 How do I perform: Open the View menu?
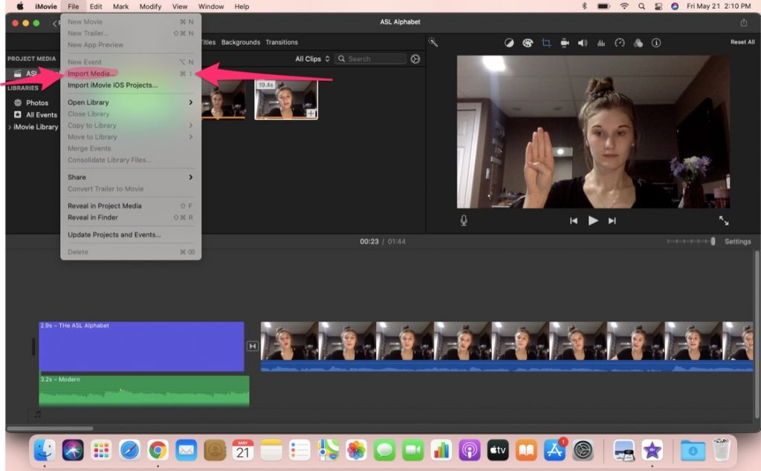click(x=180, y=6)
